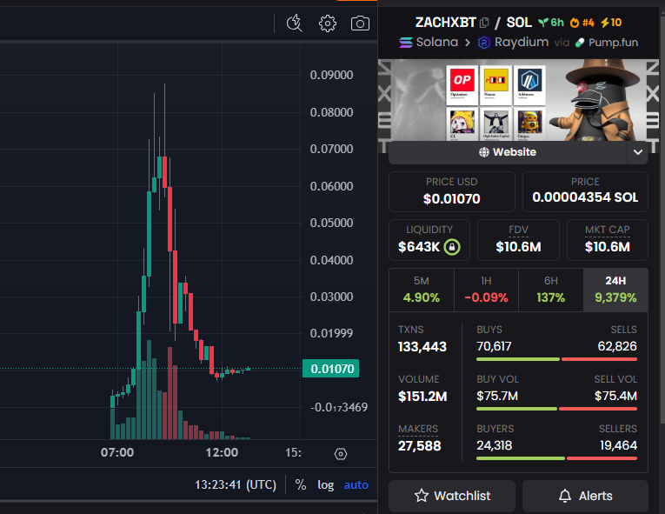
Task: Open chart settings gear icon
Action: click(328, 23)
